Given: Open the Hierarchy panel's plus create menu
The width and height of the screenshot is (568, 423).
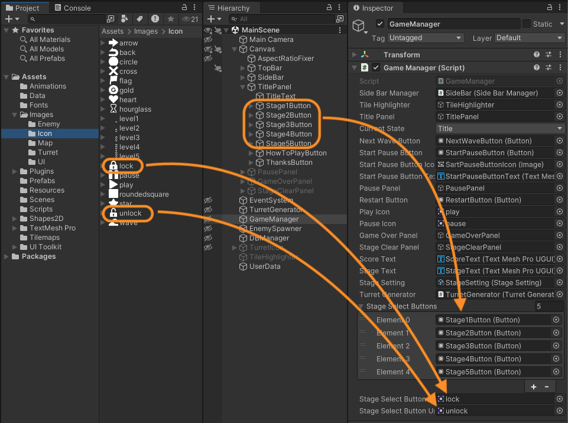Looking at the screenshot, I should click(214, 19).
